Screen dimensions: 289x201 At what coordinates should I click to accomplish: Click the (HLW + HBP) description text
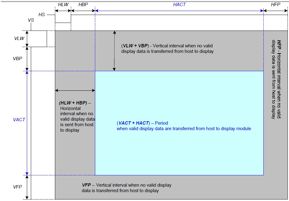pos(77,116)
